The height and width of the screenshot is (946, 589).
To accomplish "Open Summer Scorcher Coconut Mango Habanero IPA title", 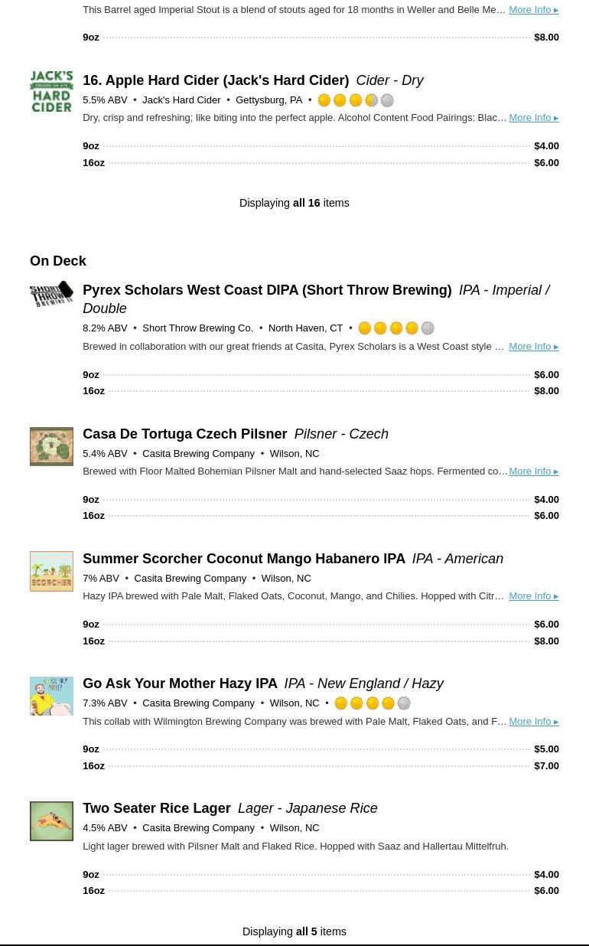I will pos(244,559).
